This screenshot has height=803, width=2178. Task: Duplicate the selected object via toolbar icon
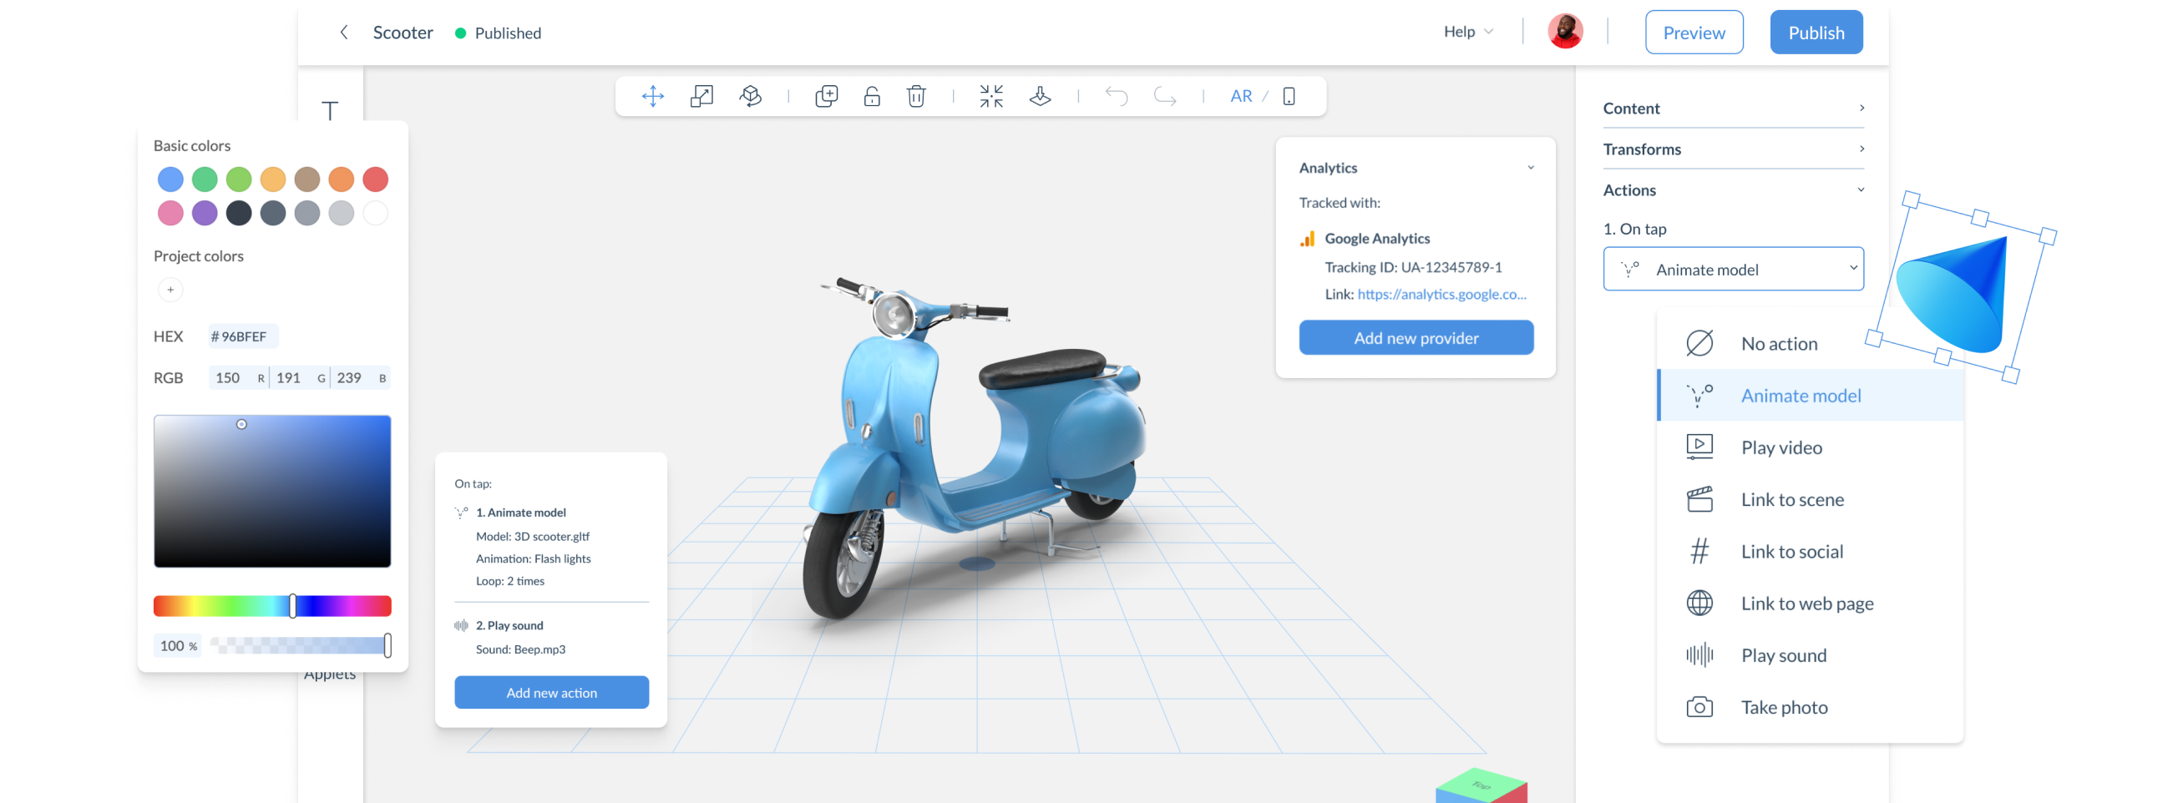[826, 95]
